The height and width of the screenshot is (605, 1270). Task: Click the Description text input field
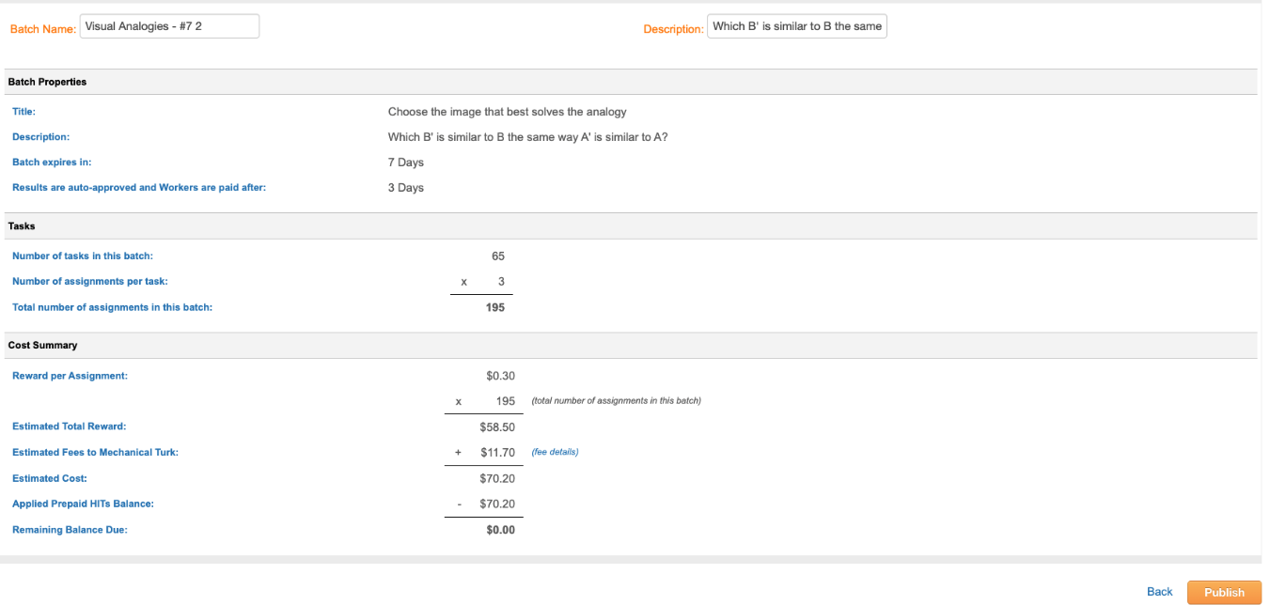(x=796, y=26)
